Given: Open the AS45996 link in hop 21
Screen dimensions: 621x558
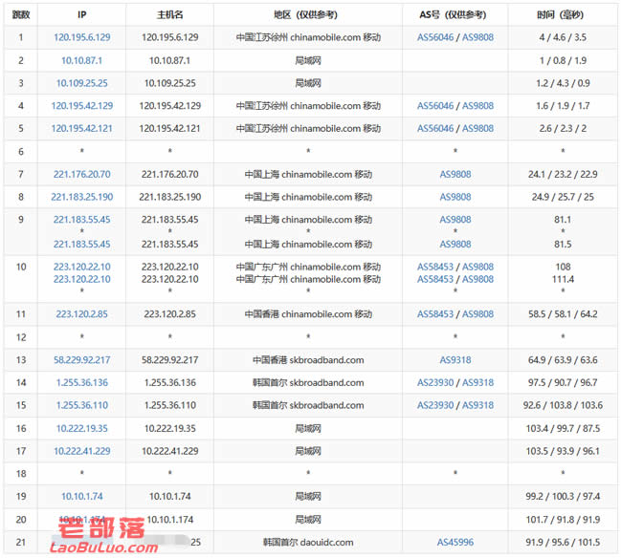Looking at the screenshot, I should tap(455, 542).
